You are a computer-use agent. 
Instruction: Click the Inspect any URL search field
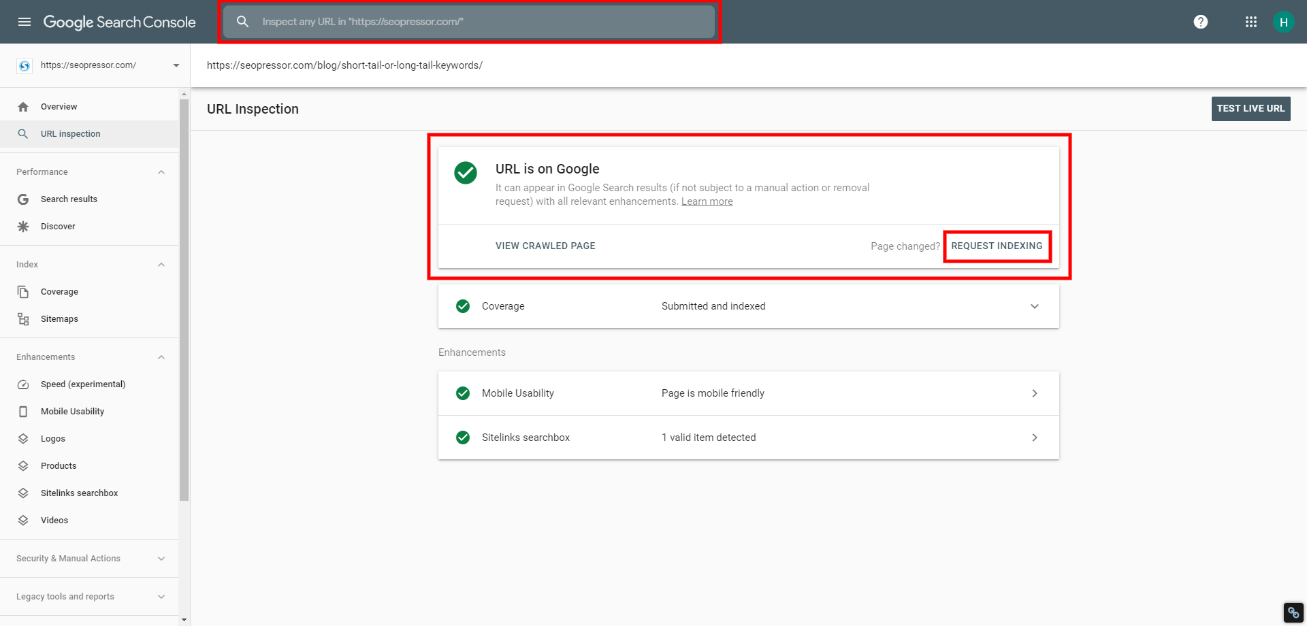(x=469, y=22)
